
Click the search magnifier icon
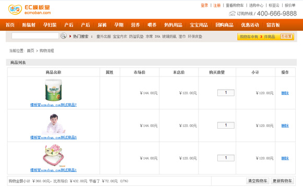coord(63,36)
